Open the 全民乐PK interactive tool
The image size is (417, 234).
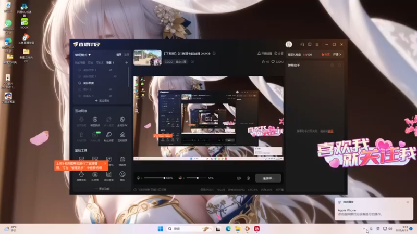click(122, 121)
